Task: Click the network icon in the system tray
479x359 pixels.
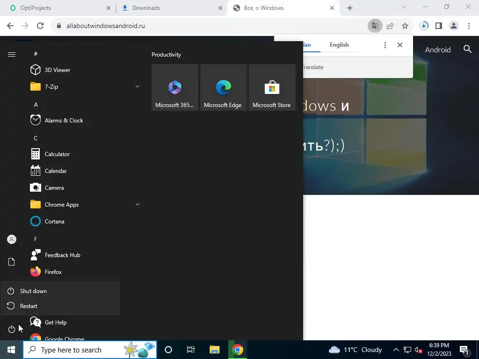Action: 407,350
